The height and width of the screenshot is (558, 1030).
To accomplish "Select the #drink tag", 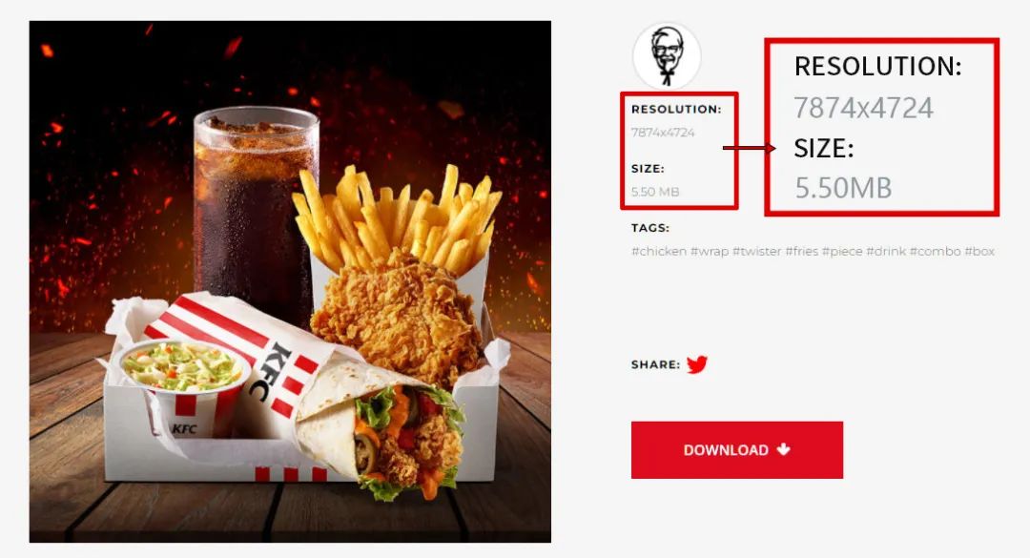I will tap(885, 251).
